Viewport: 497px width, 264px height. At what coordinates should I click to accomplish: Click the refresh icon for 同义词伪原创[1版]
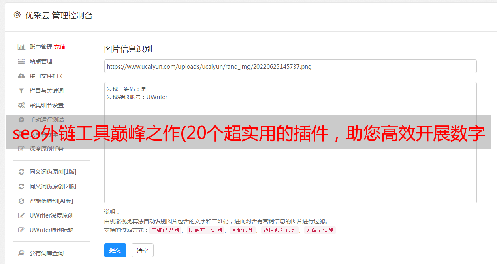click(x=21, y=172)
